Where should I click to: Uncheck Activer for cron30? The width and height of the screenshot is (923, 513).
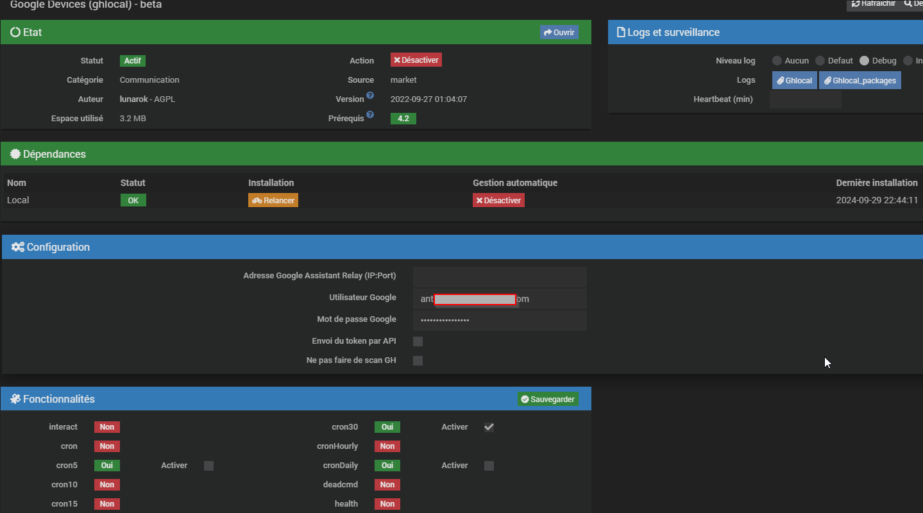[x=489, y=427]
